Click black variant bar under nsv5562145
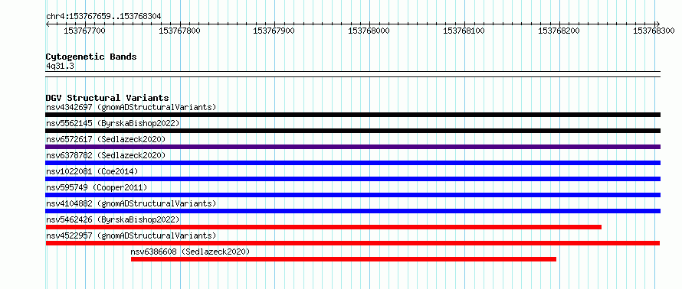The image size is (682, 289). (353, 131)
